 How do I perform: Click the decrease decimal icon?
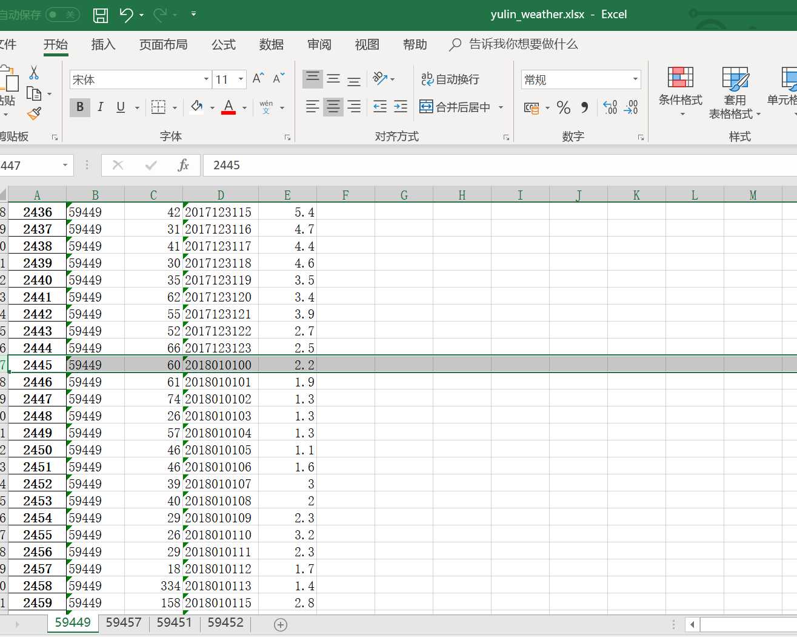[631, 108]
